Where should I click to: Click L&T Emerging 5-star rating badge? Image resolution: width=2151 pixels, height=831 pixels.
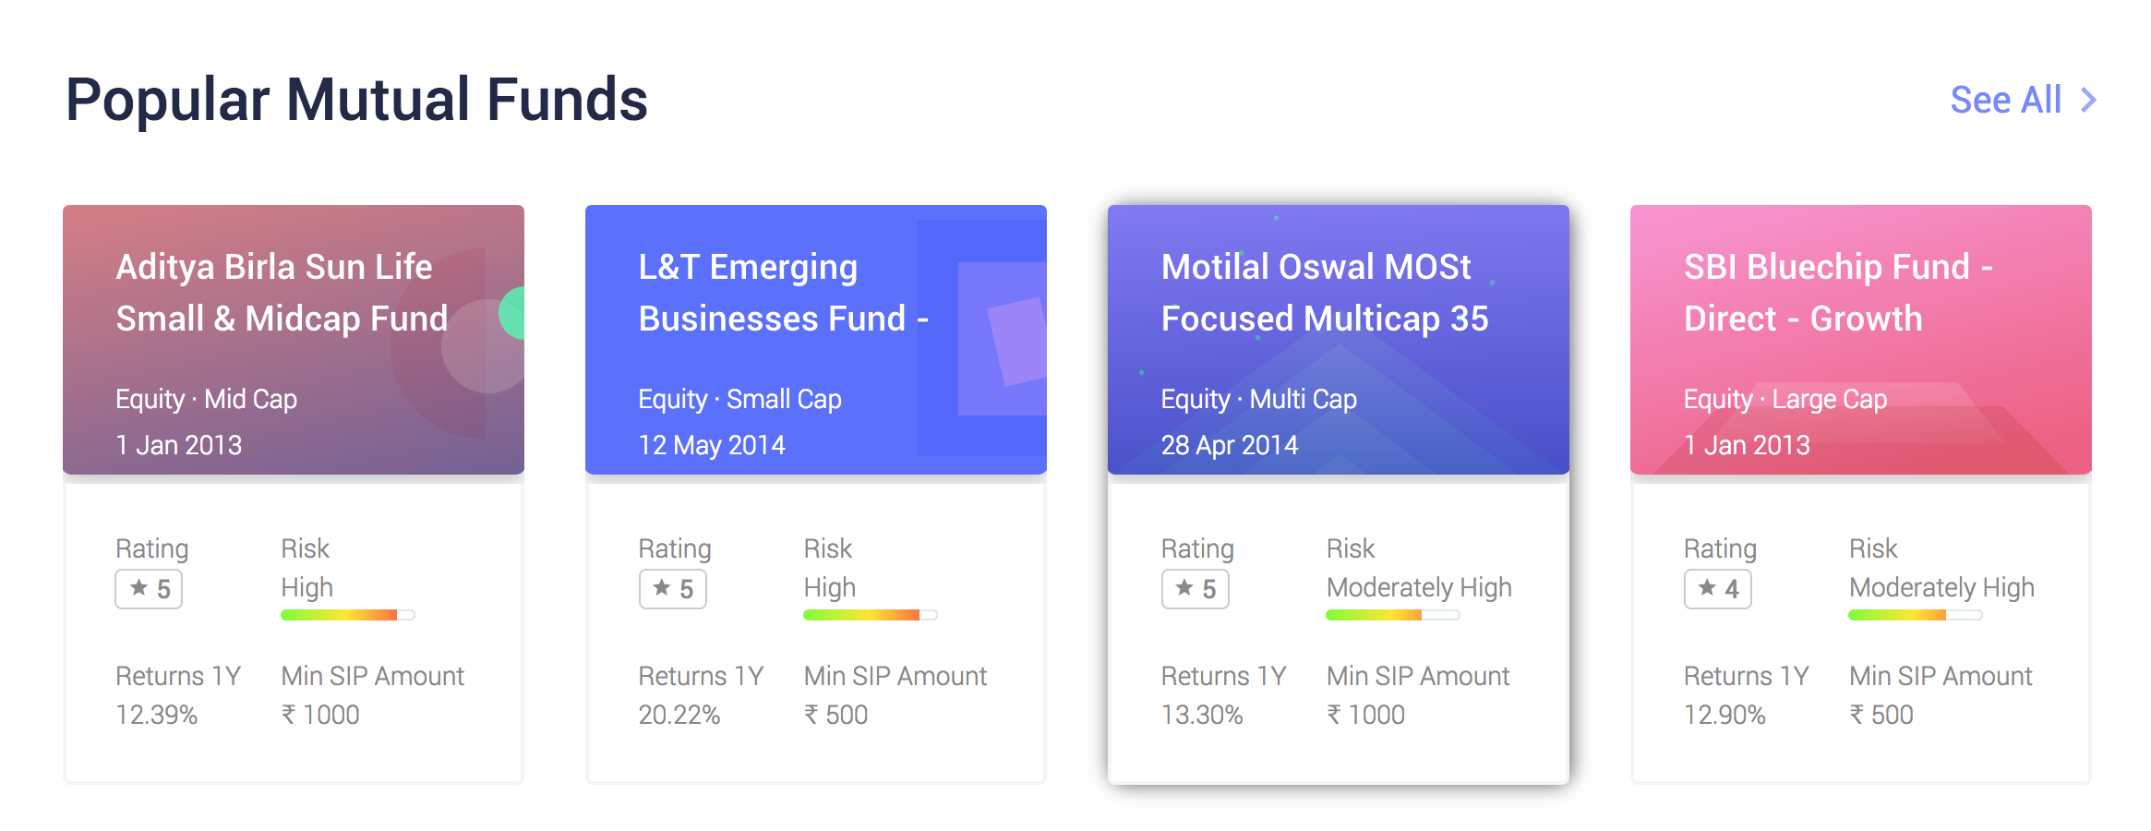click(672, 589)
